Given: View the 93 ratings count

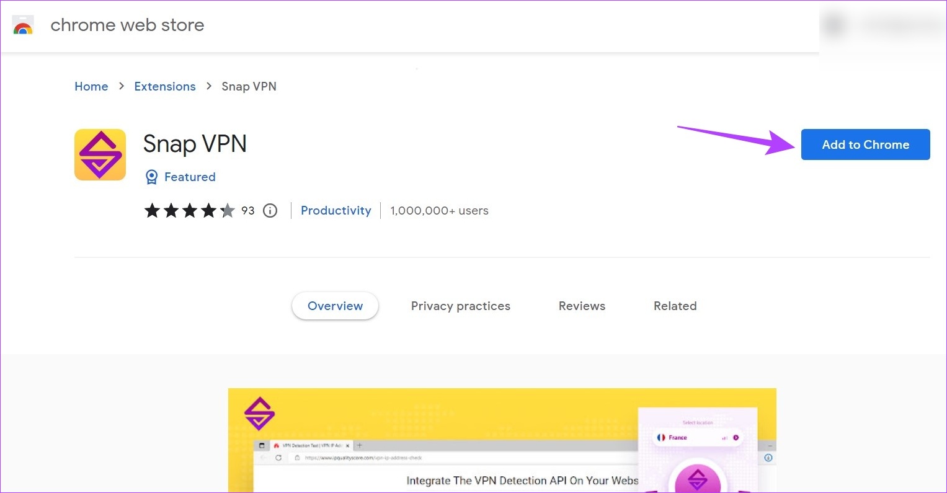Looking at the screenshot, I should (x=248, y=210).
